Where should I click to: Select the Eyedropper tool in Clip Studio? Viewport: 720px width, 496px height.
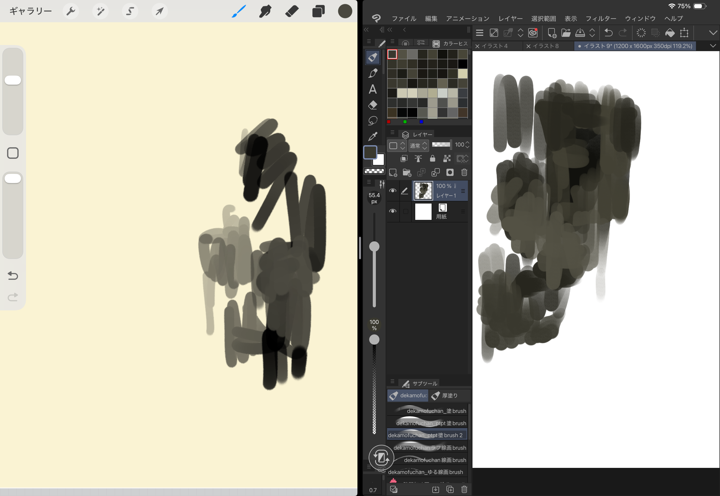pyautogui.click(x=373, y=136)
